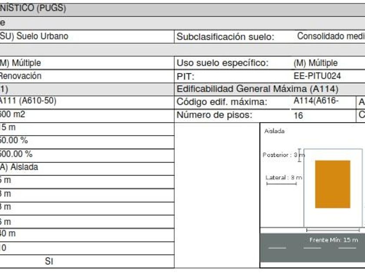
Task: Click the 'A111 (A610-50)' code cell
Action: point(28,101)
